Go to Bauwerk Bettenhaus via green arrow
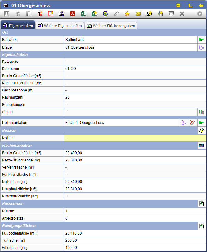The height and width of the screenshot is (252, 207). click(x=201, y=40)
